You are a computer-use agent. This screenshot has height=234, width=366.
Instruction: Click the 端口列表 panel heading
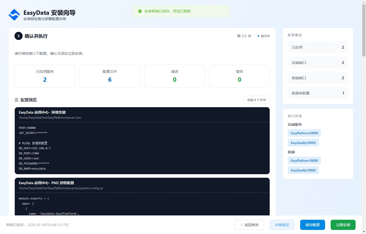pyautogui.click(x=295, y=116)
